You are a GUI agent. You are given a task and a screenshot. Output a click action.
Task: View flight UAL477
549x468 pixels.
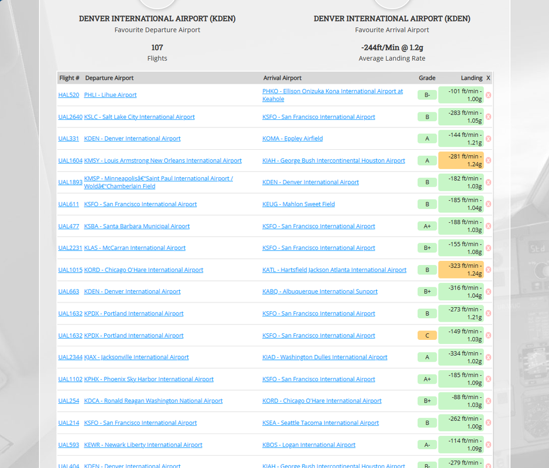[x=68, y=226]
